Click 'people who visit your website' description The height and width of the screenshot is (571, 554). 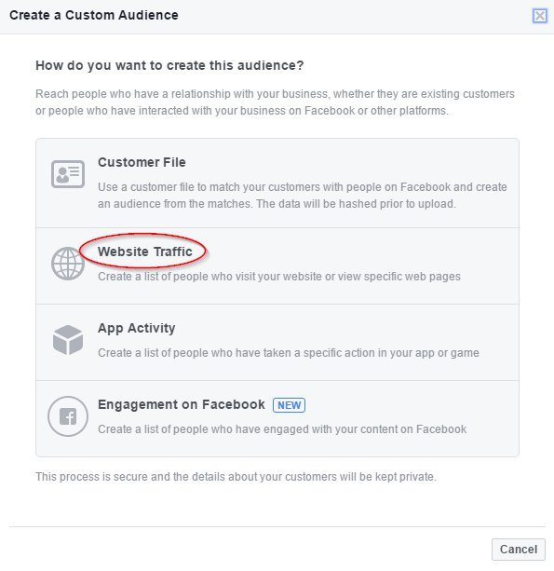(x=278, y=277)
